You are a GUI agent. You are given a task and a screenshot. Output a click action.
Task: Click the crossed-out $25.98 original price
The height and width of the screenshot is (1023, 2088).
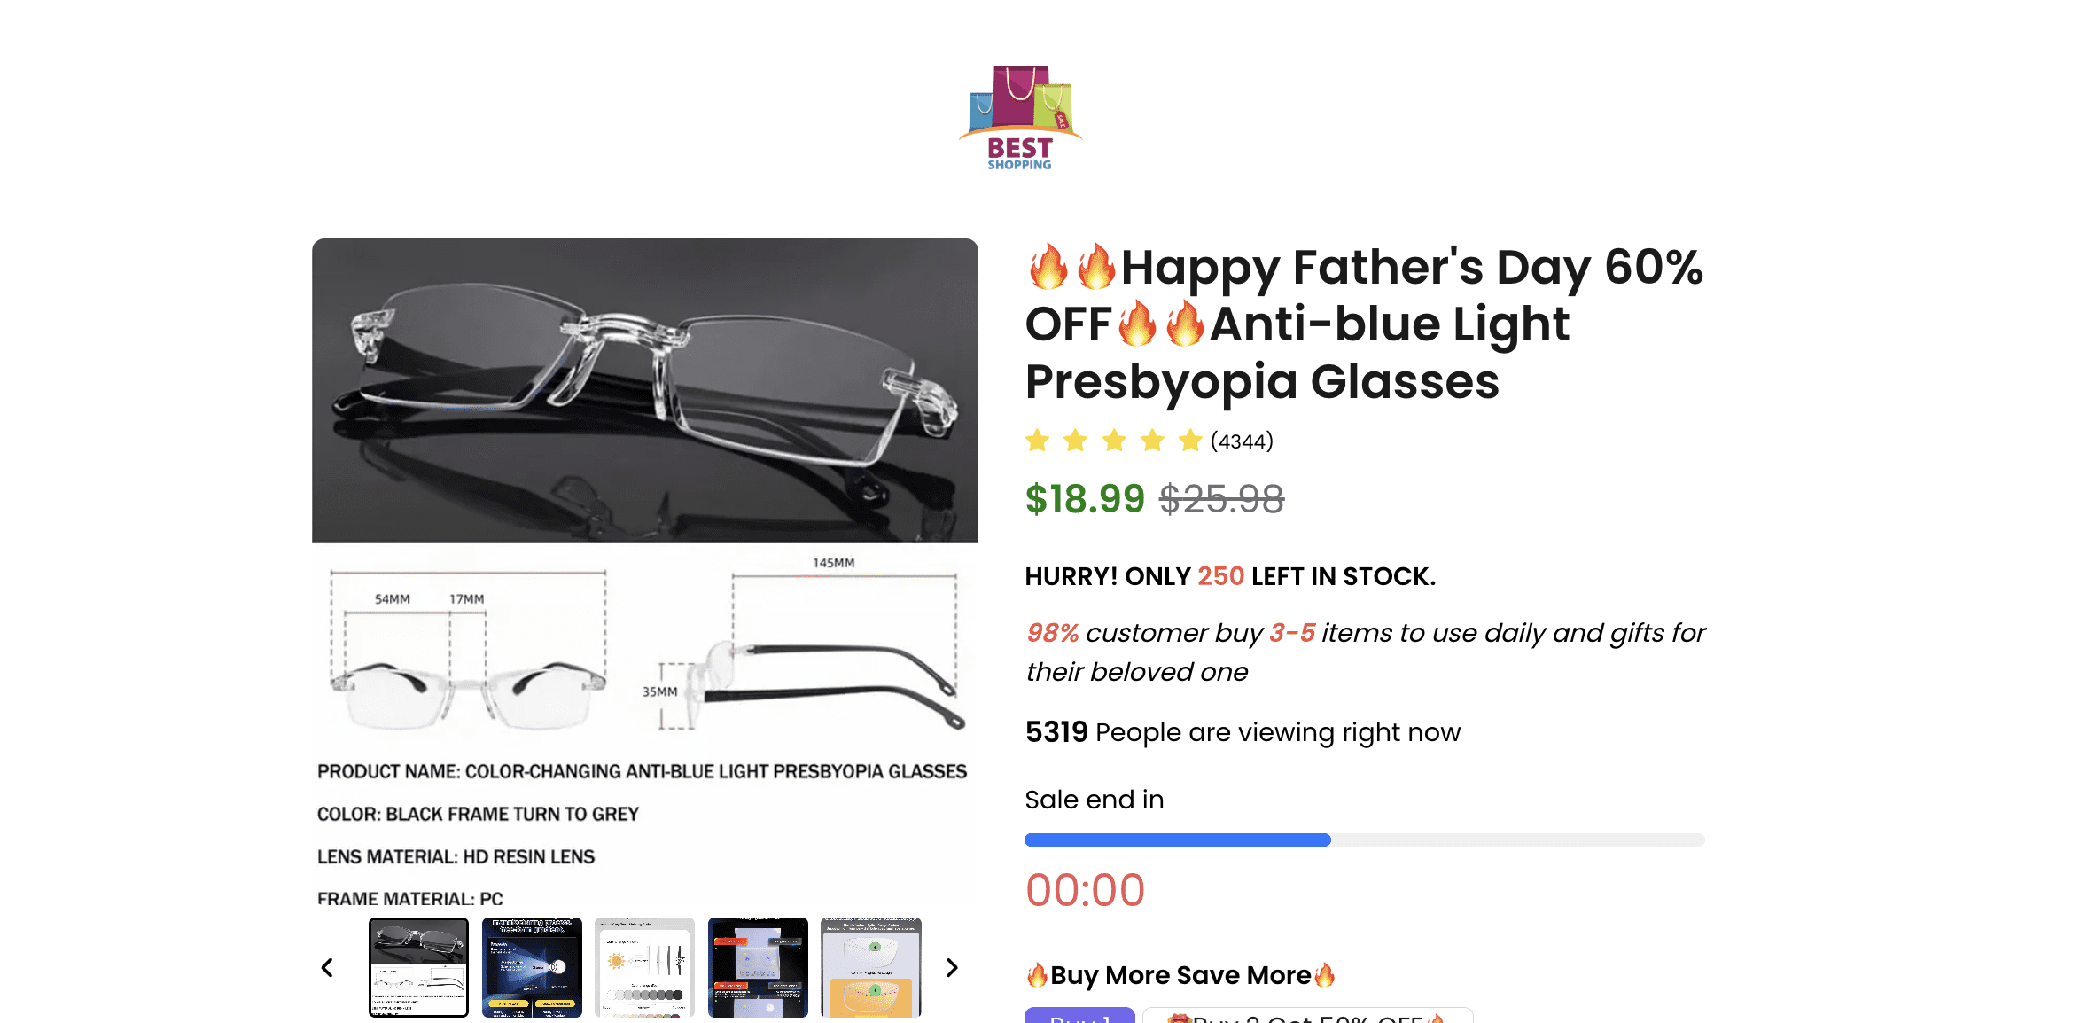[x=1221, y=499]
